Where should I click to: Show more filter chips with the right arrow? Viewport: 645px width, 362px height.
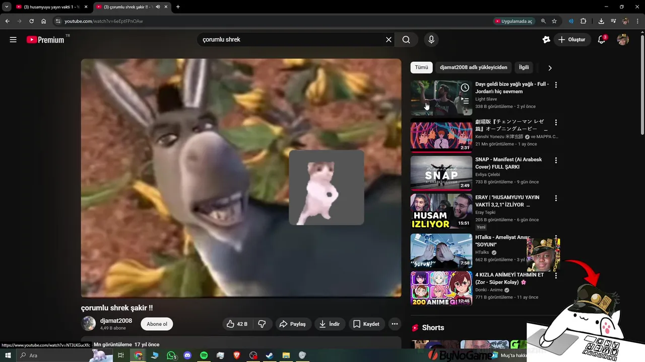point(550,67)
